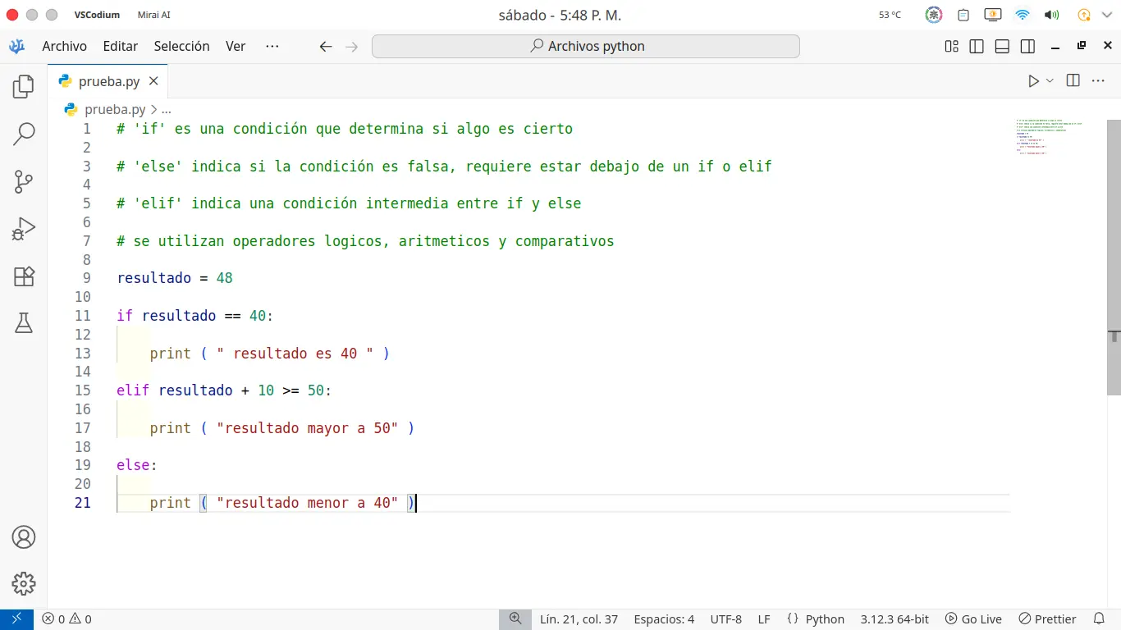Open the Manage gear menu
Viewport: 1121px width, 630px height.
coord(24,584)
